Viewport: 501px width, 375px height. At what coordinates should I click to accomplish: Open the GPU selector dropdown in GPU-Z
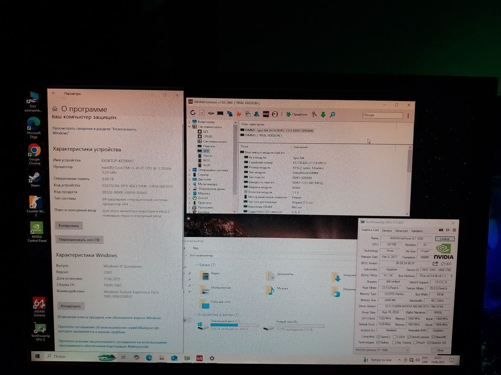click(382, 350)
